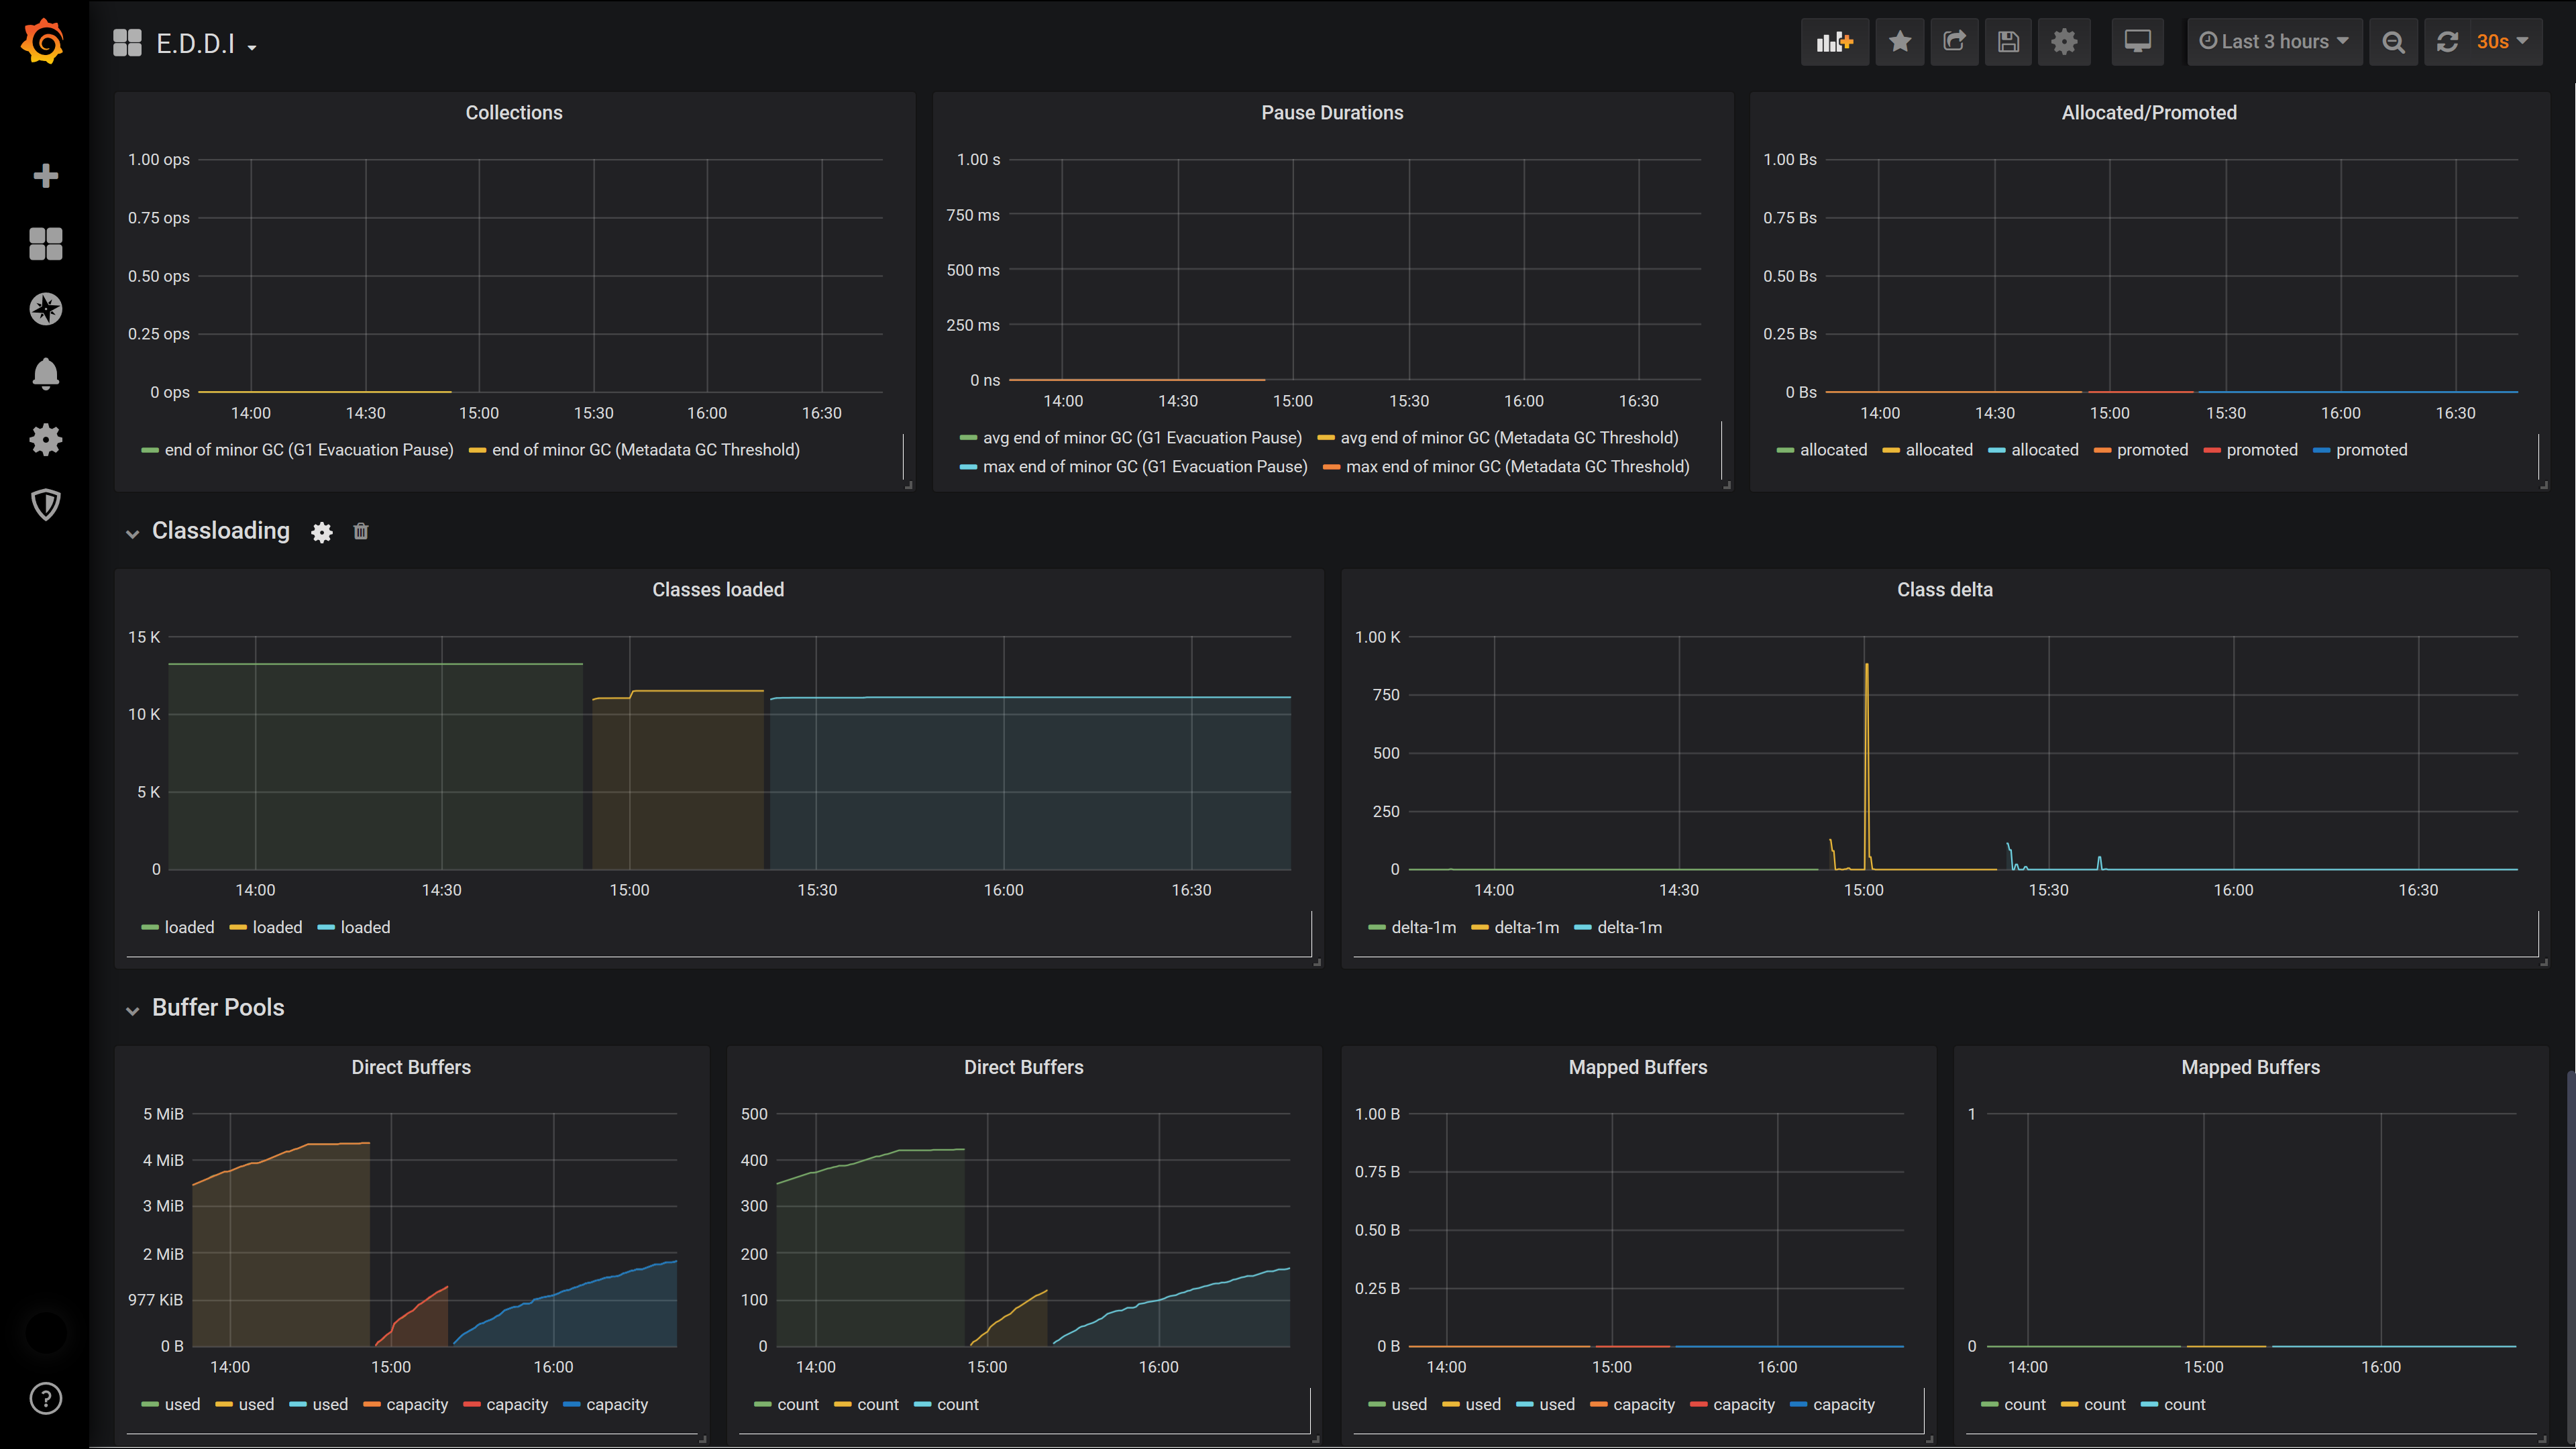2576x1449 pixels.
Task: Click the color swatch of green delta-1m legend
Action: 1377,928
